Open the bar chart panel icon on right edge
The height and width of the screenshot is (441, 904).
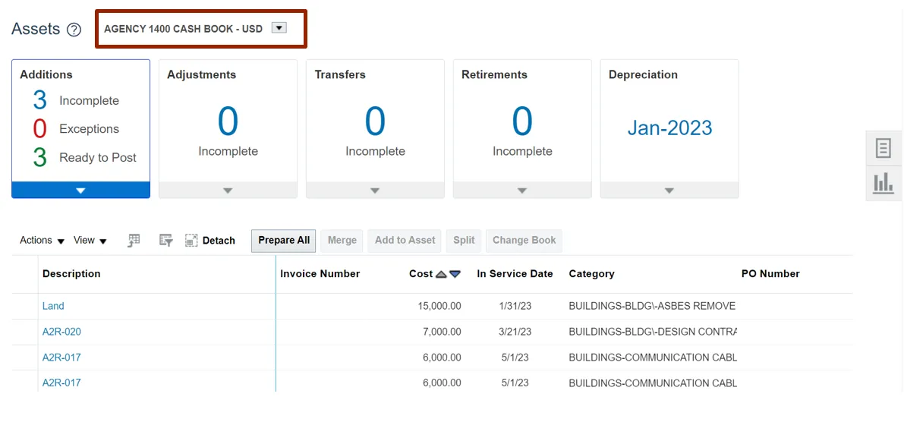[883, 183]
